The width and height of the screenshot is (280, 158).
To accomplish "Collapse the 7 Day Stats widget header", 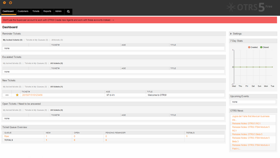I will 253,41.
